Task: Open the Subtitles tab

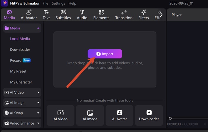Action: (63, 15)
